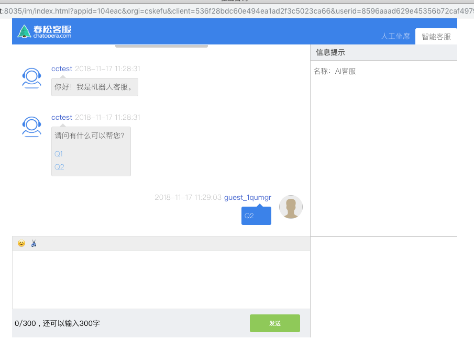Click the browser address bar URL

point(237,11)
